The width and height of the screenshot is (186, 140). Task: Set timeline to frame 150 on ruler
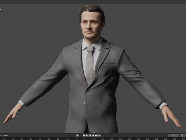[x=112, y=139]
